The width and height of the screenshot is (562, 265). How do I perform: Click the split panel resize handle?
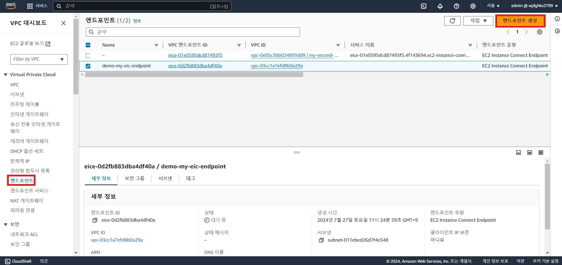tap(297, 152)
